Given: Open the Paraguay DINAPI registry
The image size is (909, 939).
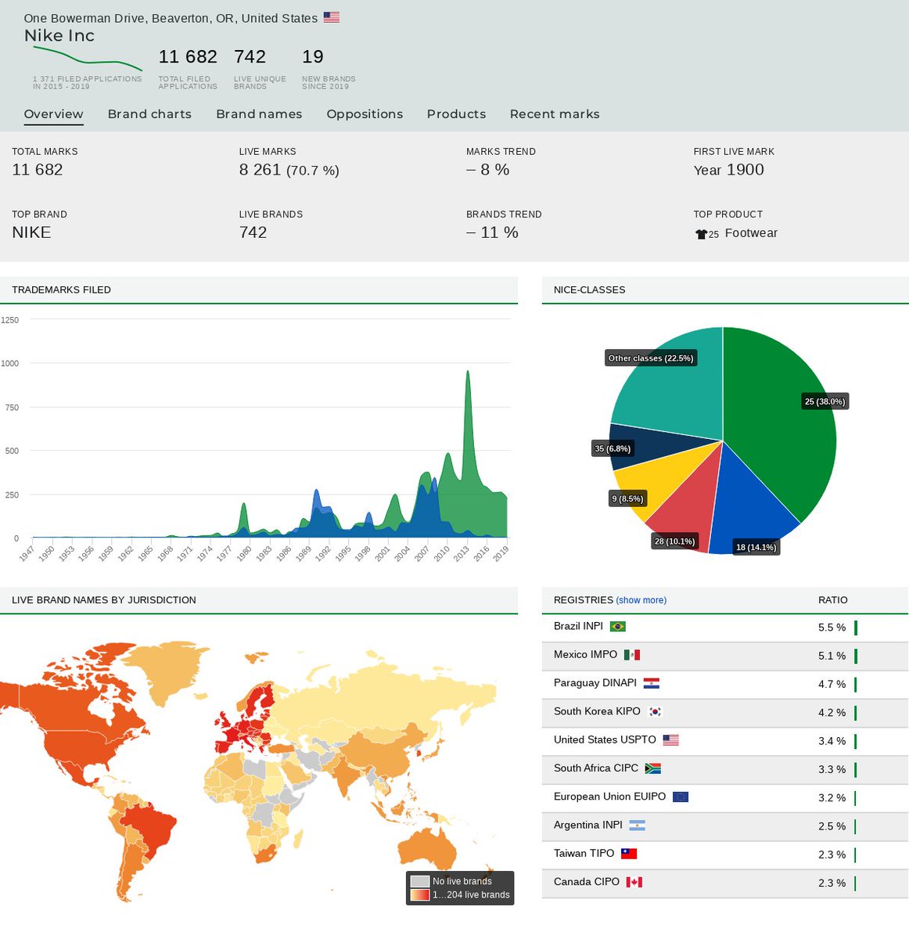Looking at the screenshot, I should (595, 683).
